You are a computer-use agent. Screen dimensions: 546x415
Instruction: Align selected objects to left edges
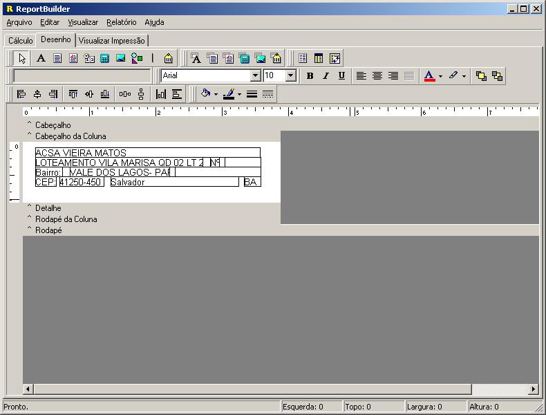(x=21, y=94)
